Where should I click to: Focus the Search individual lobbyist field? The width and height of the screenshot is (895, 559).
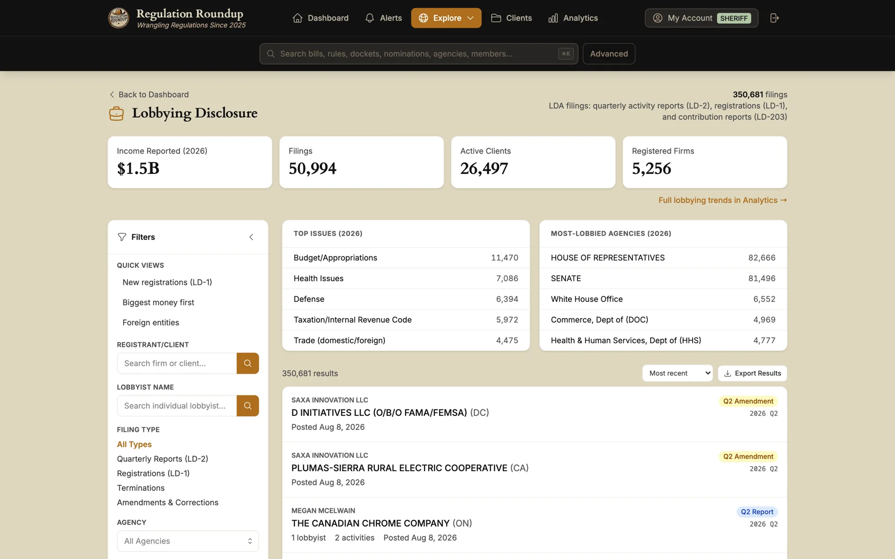(x=177, y=406)
